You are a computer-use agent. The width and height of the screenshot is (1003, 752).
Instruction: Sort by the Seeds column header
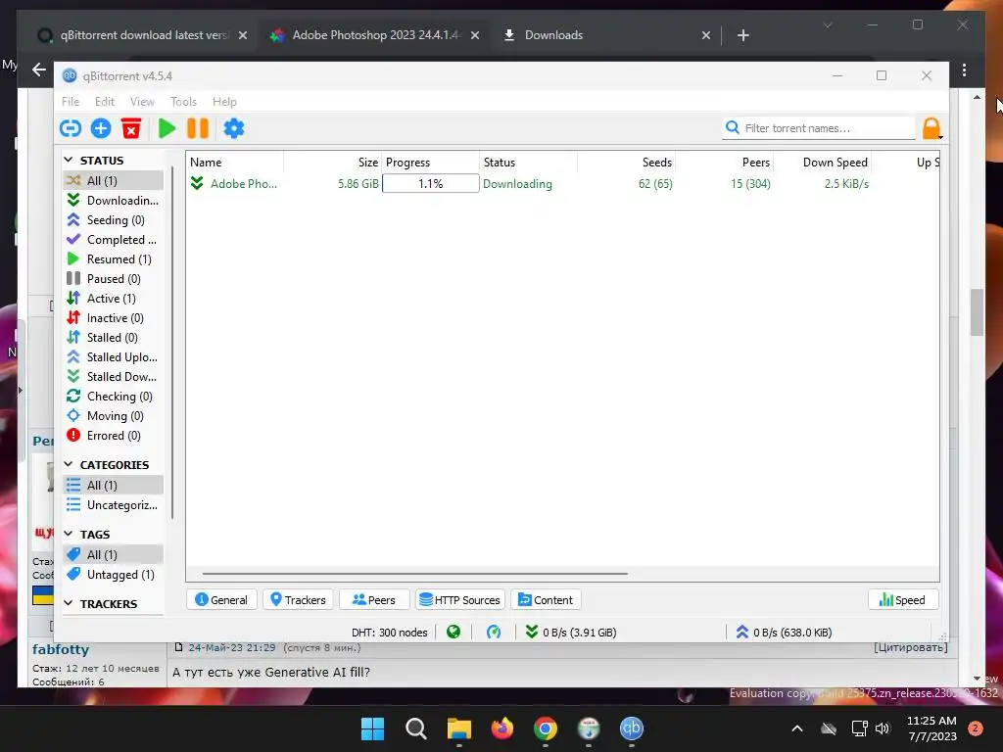coord(626,163)
